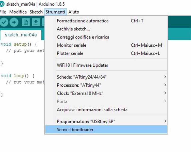The image size is (191, 152).
Task: Open the Modifica menu
Action: [18, 12]
